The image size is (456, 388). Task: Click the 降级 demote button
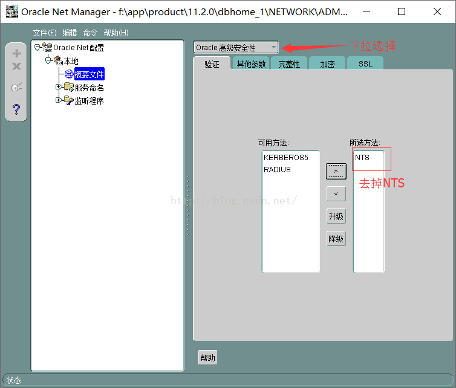(336, 239)
